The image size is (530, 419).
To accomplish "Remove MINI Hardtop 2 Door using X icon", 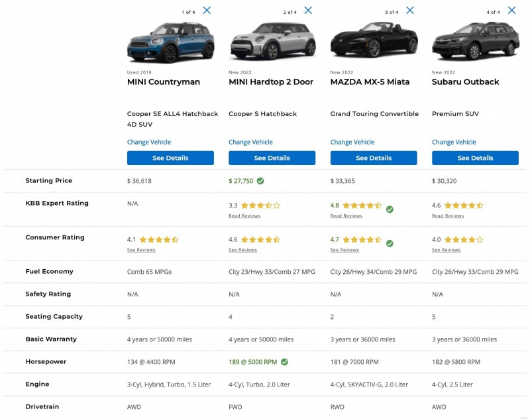I will (308, 11).
